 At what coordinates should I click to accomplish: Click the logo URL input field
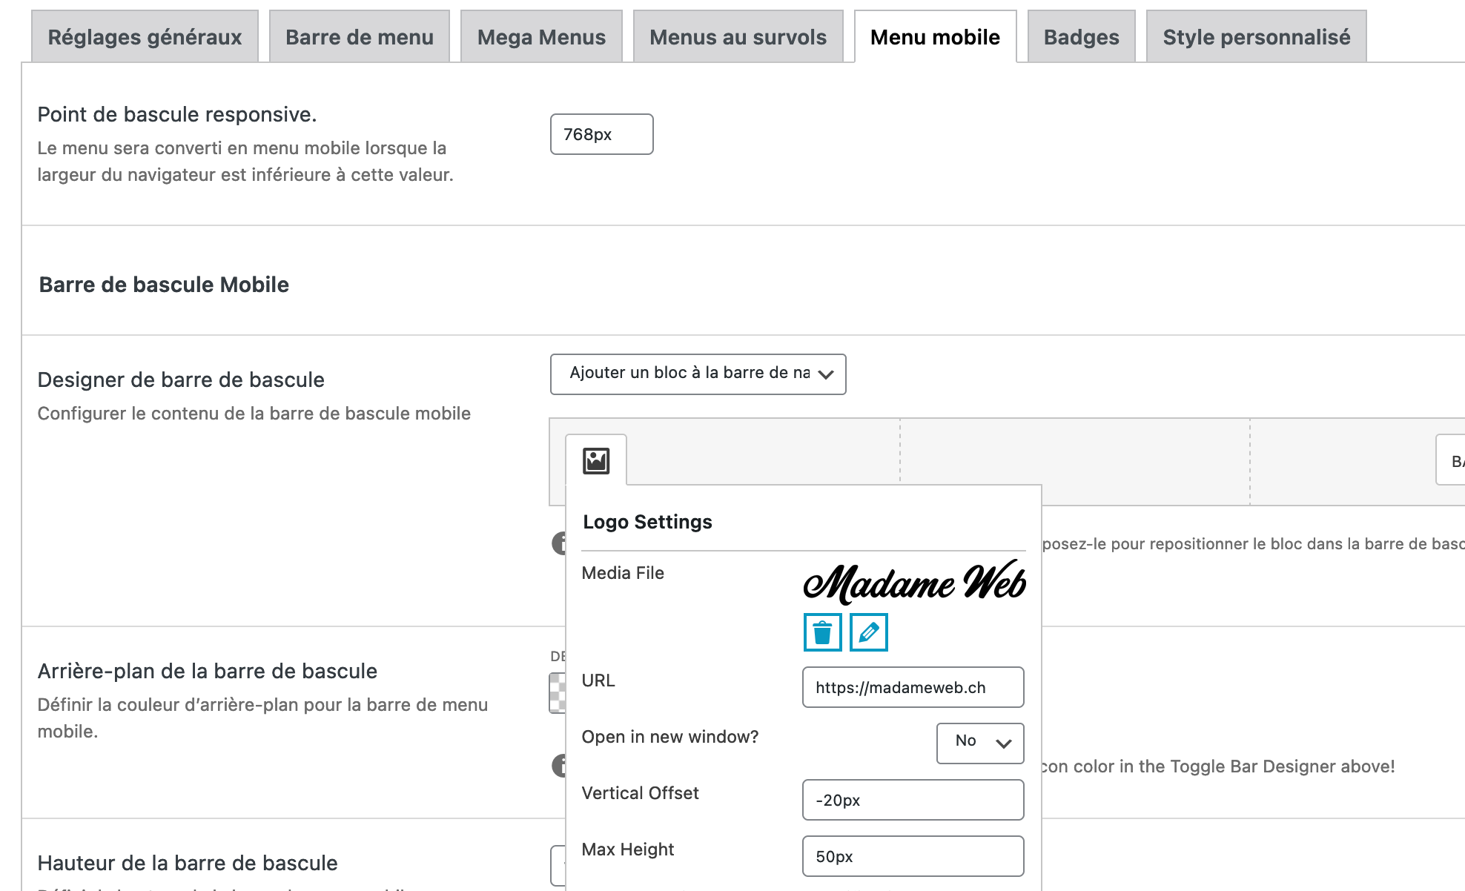(913, 687)
